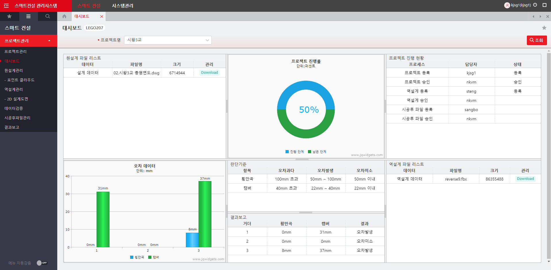The width and height of the screenshot is (551, 270).
Task: Click the hamburger menu icon in the red header
Action: coord(6,6)
